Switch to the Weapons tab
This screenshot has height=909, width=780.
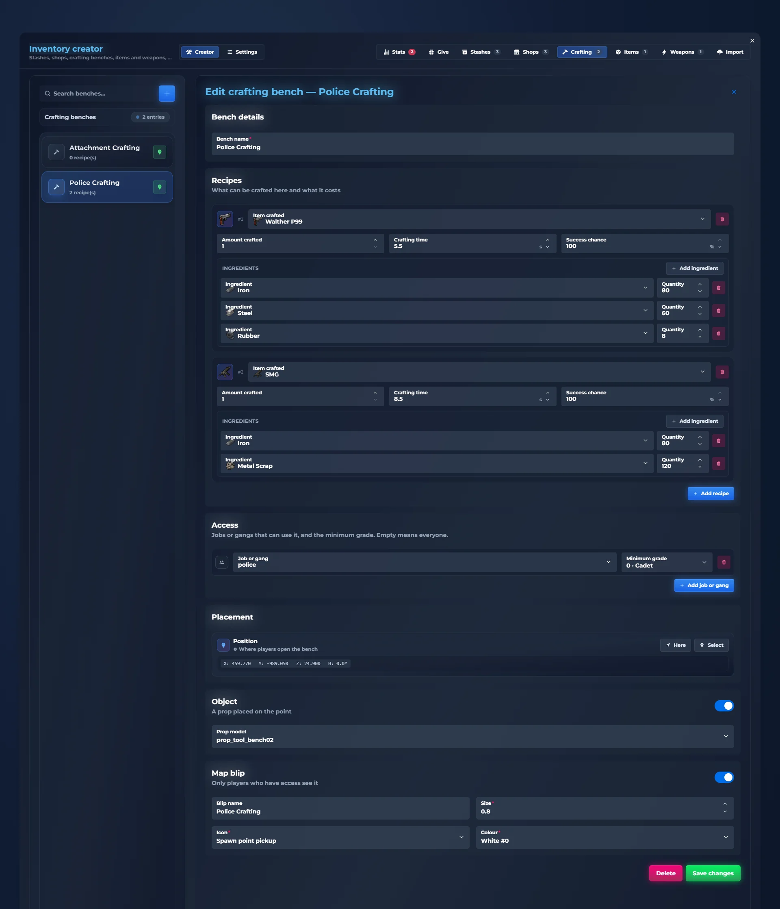[682, 52]
